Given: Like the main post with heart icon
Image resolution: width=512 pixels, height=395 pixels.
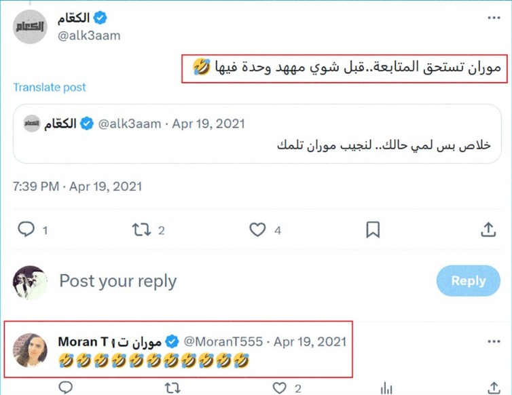Looking at the screenshot, I should [x=257, y=230].
